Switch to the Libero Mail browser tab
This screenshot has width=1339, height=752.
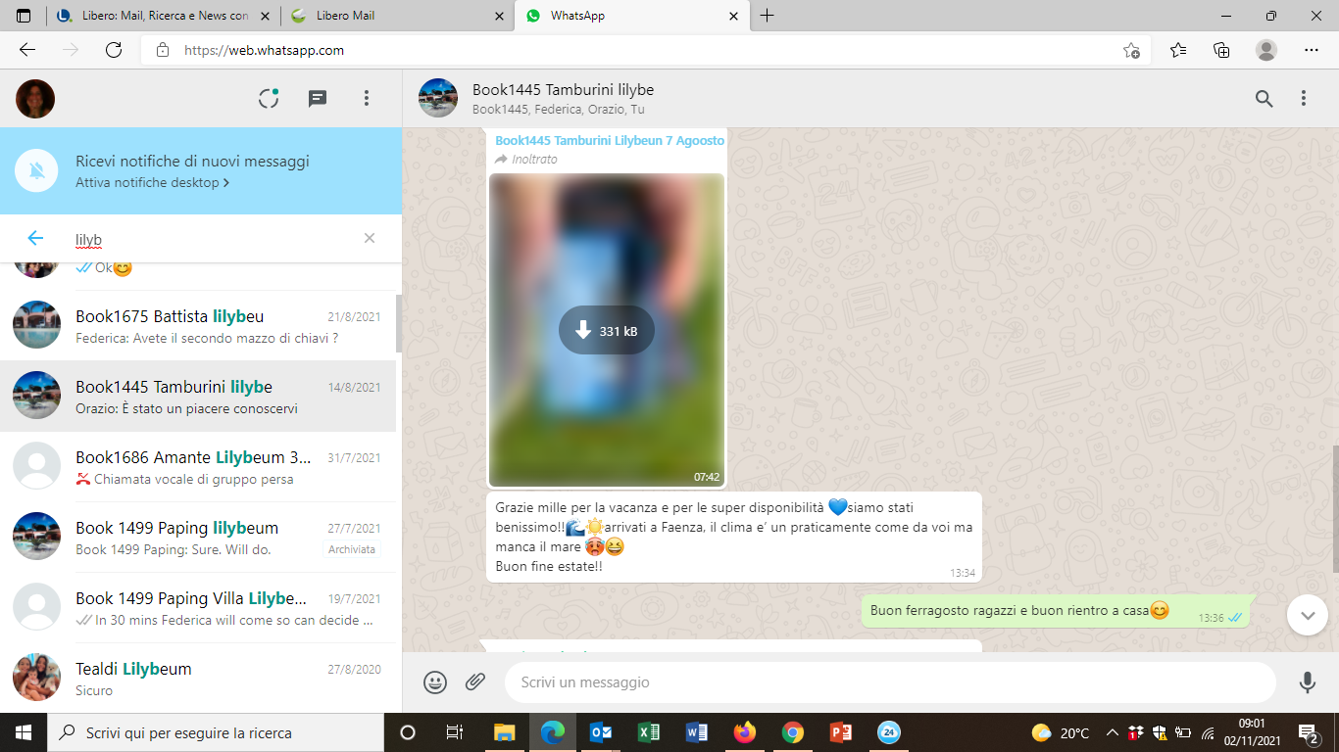click(397, 16)
